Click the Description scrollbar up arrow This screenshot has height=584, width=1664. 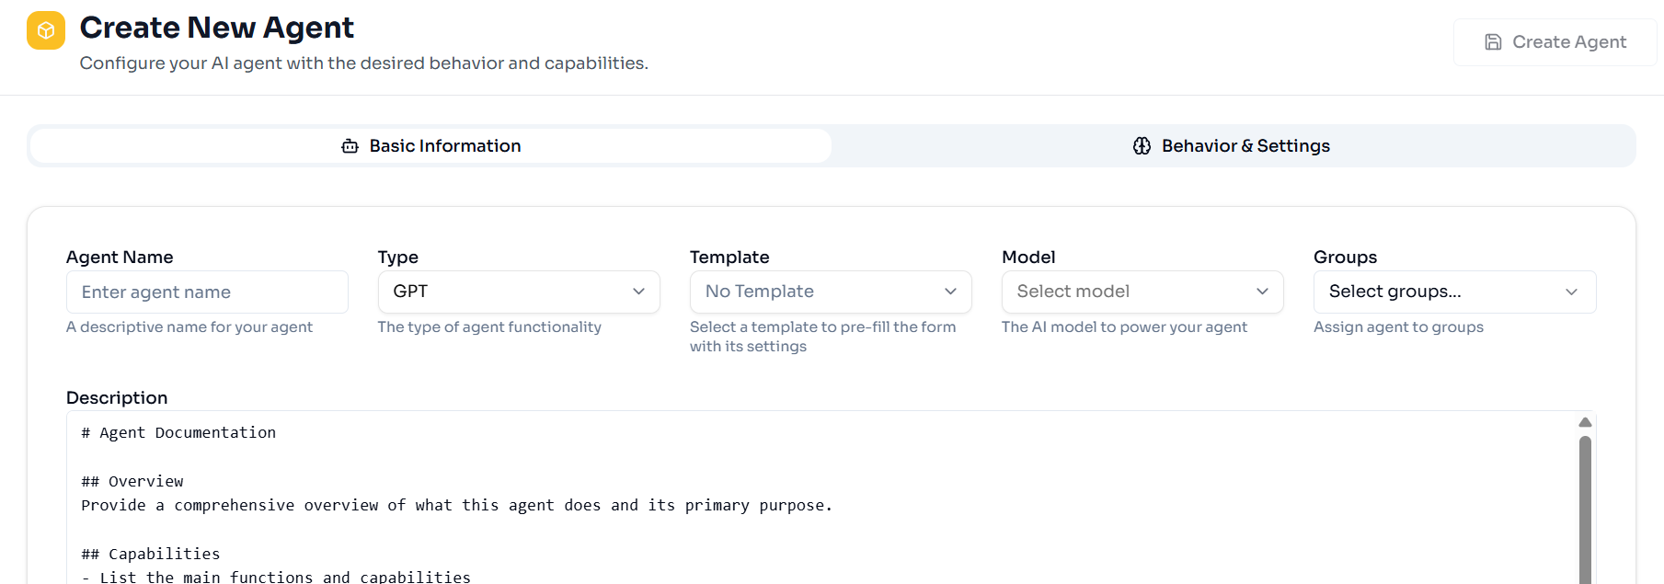click(1585, 422)
